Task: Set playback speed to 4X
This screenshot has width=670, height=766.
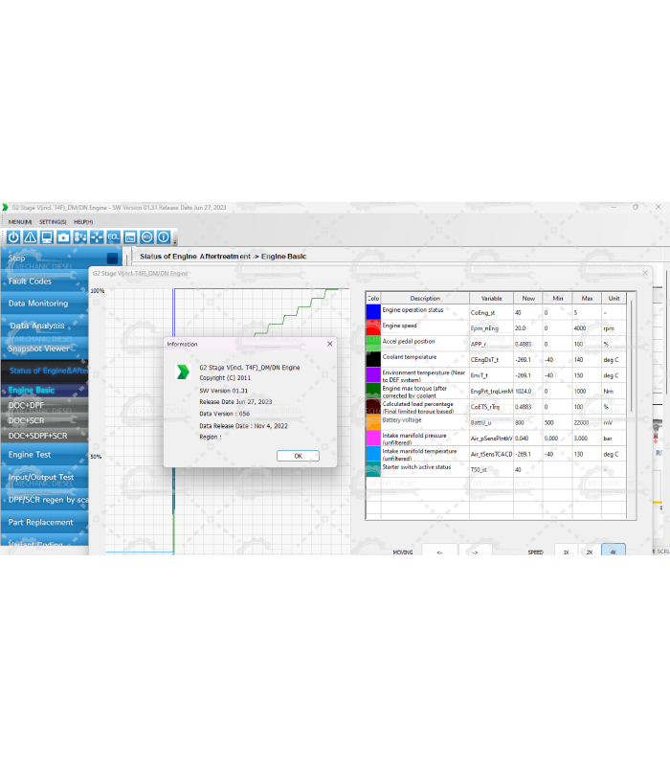Action: [613, 552]
